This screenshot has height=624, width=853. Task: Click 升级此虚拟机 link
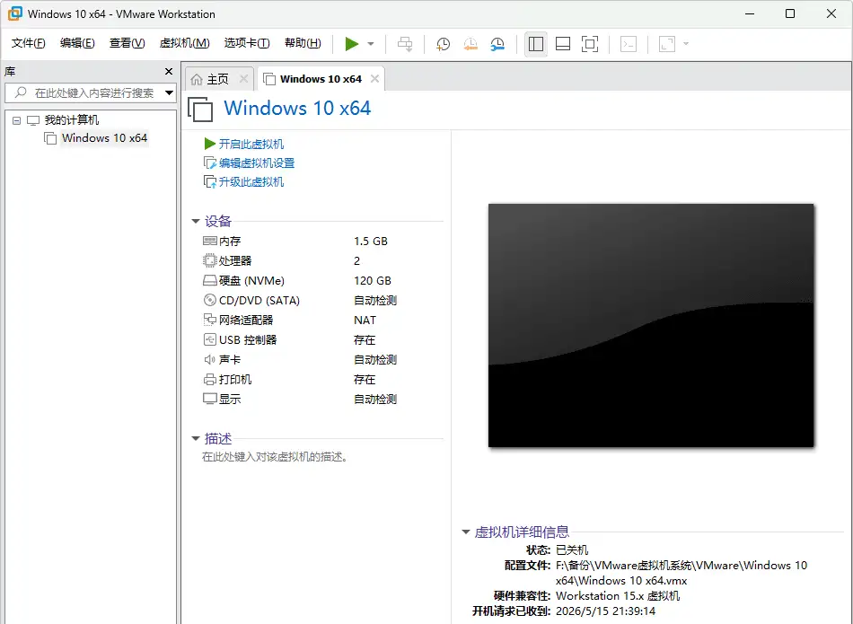(251, 182)
